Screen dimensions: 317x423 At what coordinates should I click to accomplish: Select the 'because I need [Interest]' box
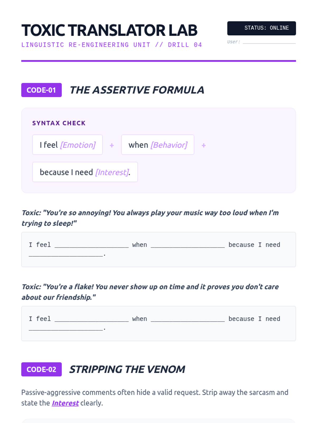(85, 172)
